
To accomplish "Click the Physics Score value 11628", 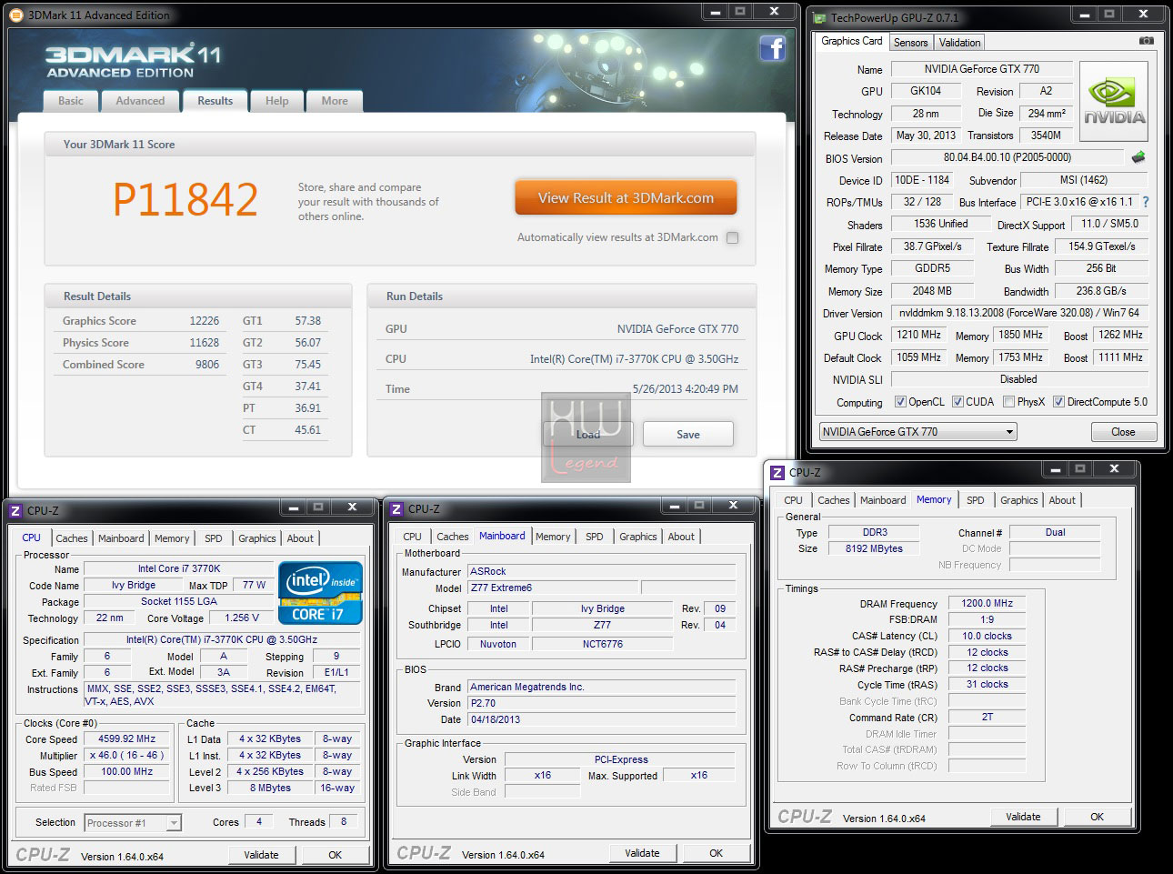I will point(204,343).
